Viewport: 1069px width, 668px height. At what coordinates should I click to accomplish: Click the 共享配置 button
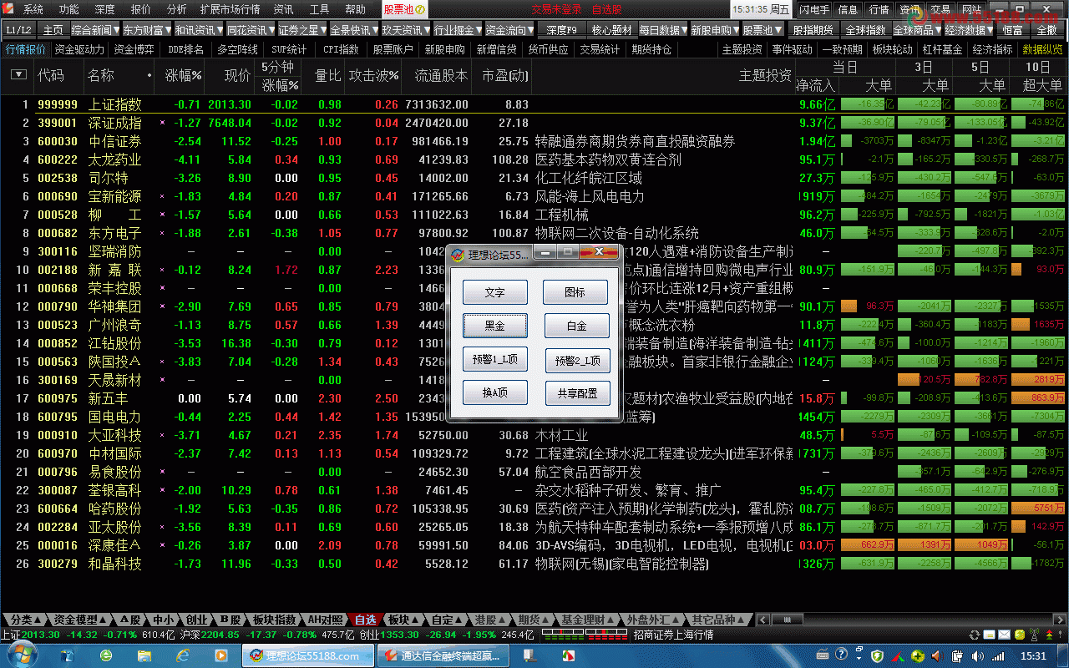577,392
